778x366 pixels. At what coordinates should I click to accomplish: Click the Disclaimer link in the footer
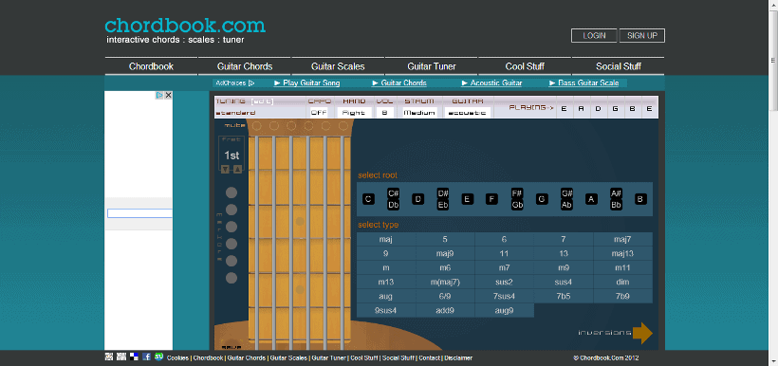coord(458,358)
